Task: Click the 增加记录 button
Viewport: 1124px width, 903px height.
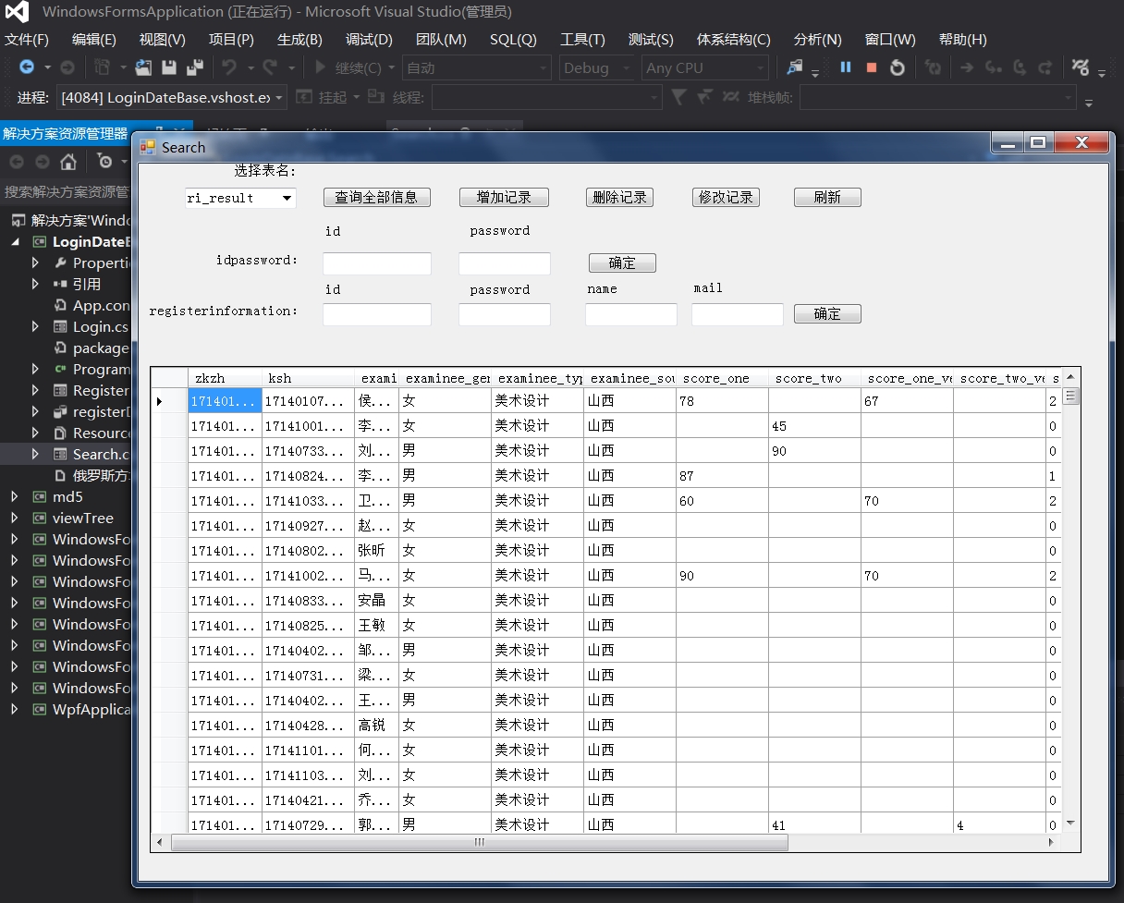Action: (x=504, y=197)
